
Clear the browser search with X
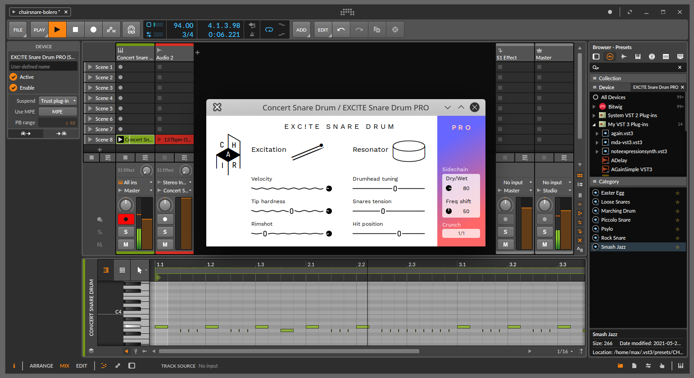click(x=680, y=67)
